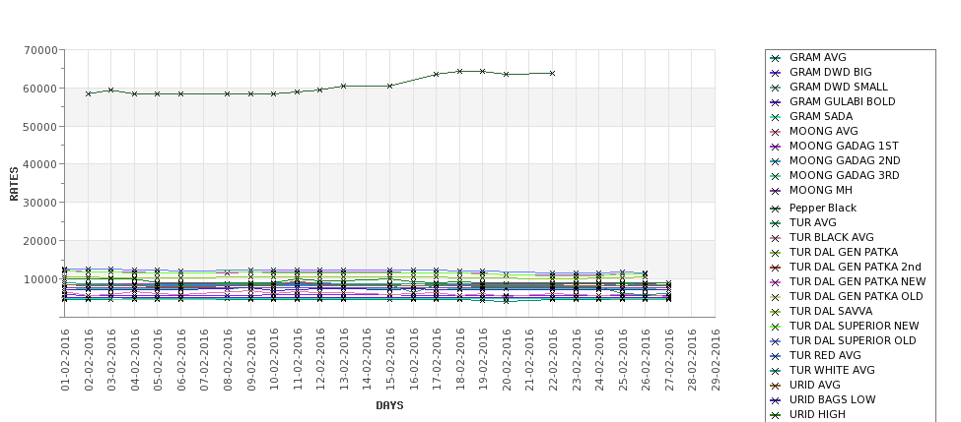Viewport: 961px width, 422px height.
Task: Click the URID AVG legend marker icon
Action: coord(776,386)
